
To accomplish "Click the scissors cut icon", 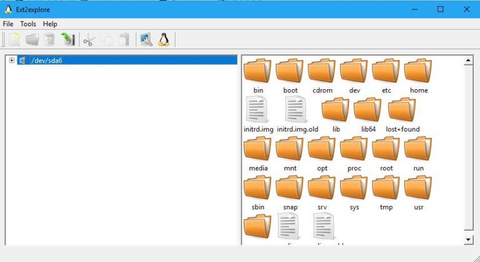I will pyautogui.click(x=89, y=40).
